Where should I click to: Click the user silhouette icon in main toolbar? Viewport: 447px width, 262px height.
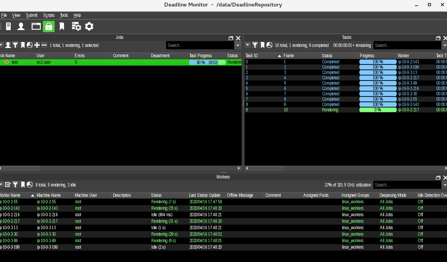coord(21,27)
